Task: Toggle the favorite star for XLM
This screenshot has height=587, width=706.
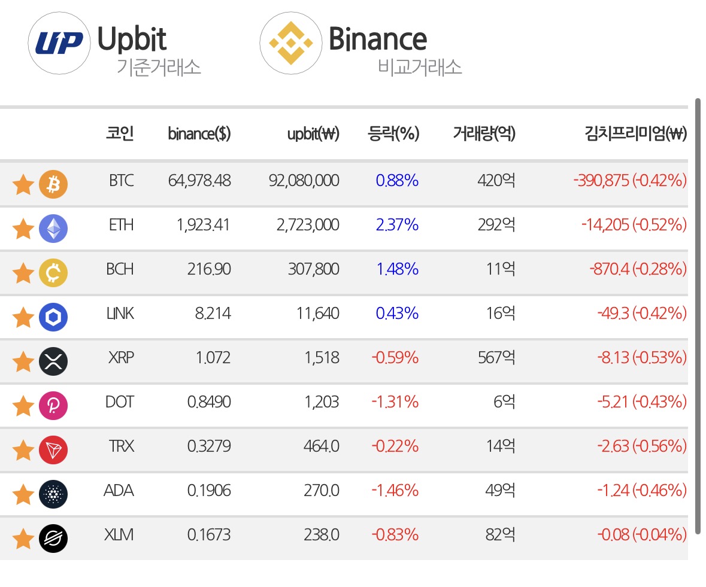Action: tap(23, 539)
